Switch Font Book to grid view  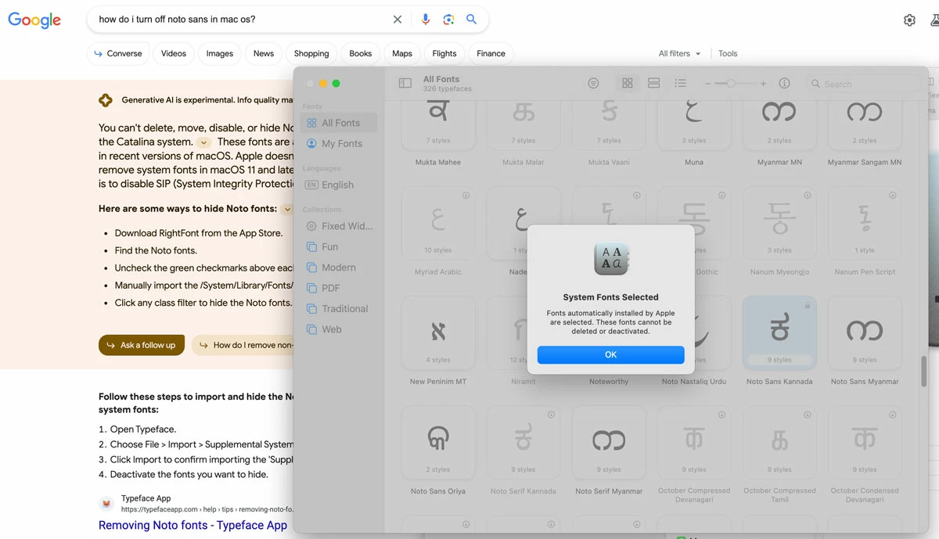[x=627, y=83]
